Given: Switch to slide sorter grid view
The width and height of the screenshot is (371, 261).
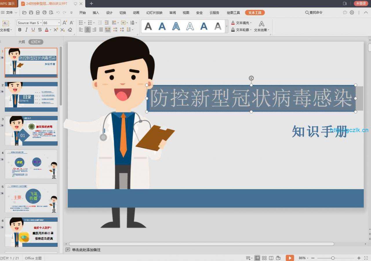Looking at the screenshot, I should tap(264, 258).
